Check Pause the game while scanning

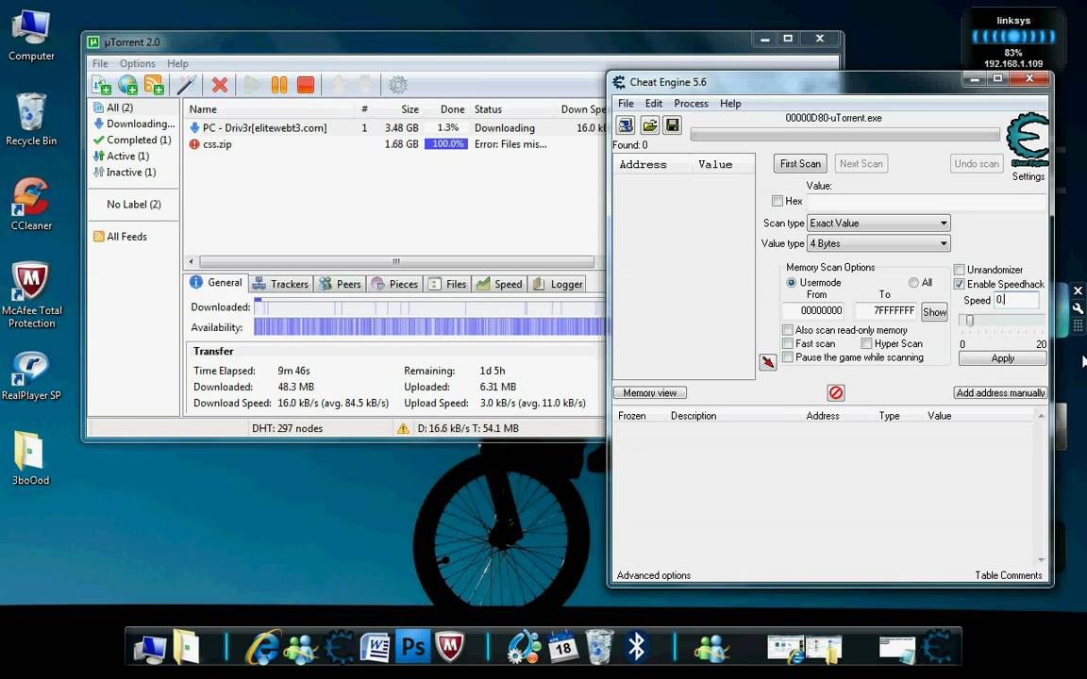point(788,357)
